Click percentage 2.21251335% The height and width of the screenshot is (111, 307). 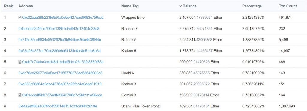pos(254,18)
